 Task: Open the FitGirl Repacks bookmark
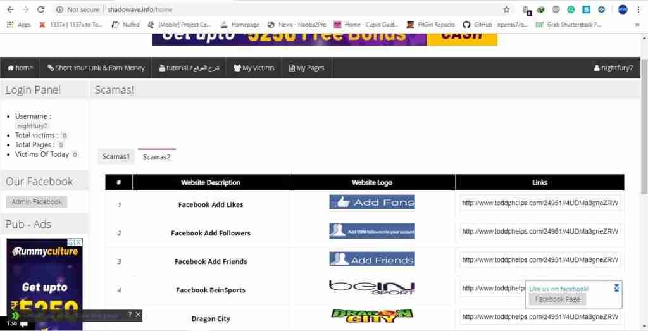[430, 25]
